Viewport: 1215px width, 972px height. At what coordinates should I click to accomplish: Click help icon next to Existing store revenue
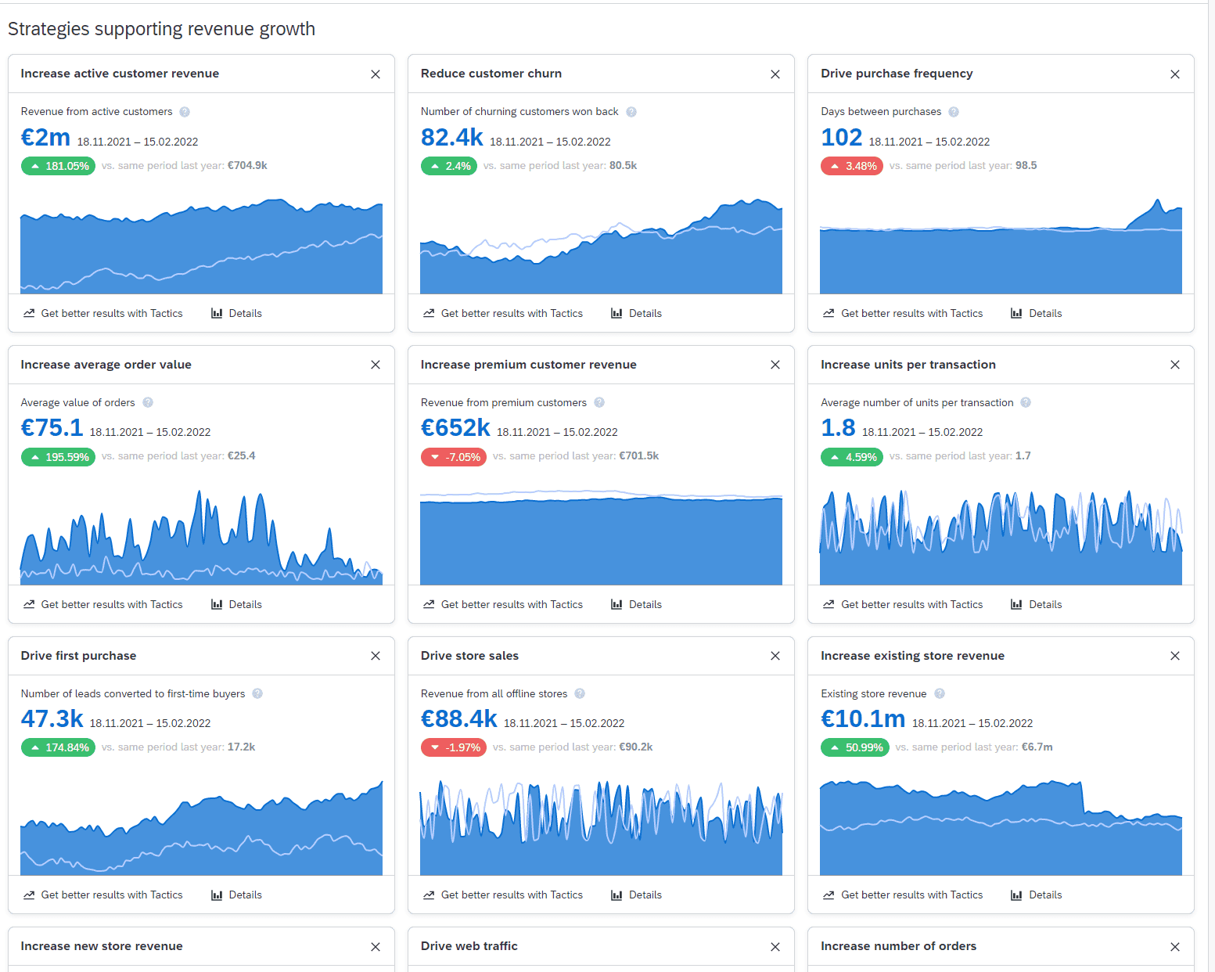pyautogui.click(x=940, y=693)
